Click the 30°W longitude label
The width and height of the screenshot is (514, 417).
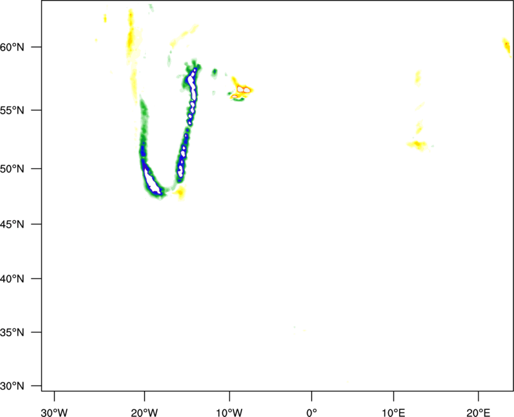(x=55, y=413)
